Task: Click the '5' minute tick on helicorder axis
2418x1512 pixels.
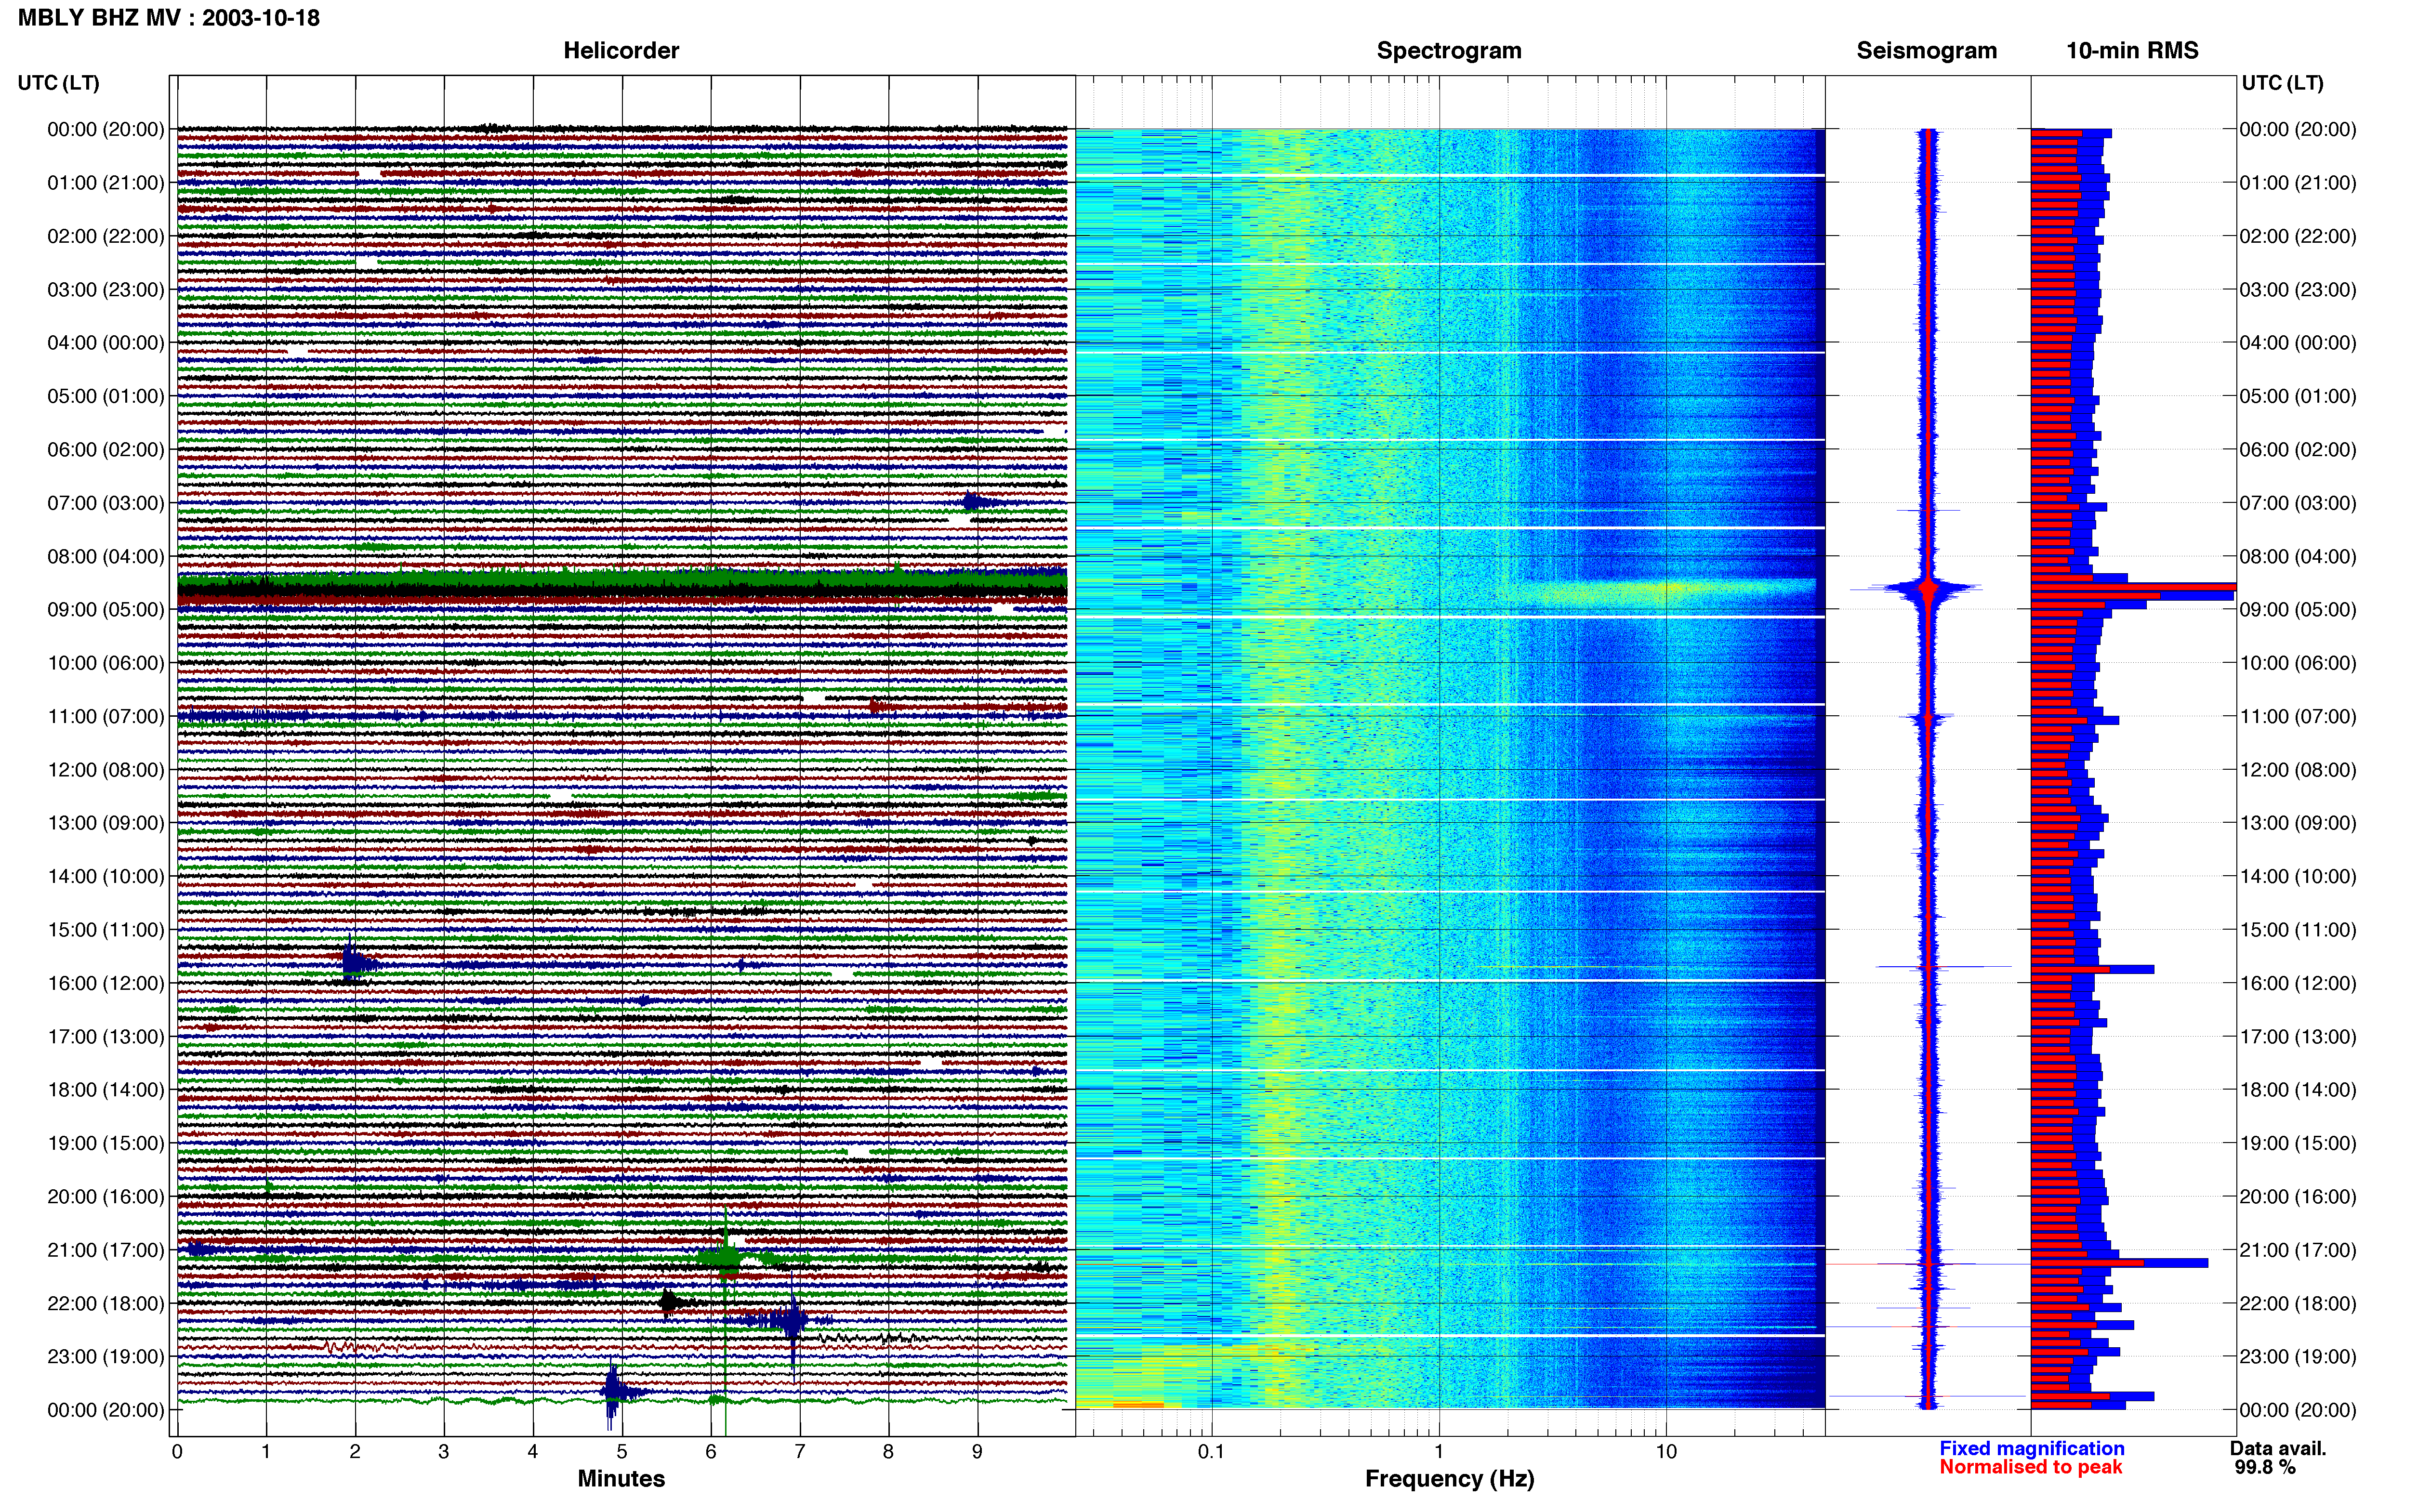Action: [622, 1452]
